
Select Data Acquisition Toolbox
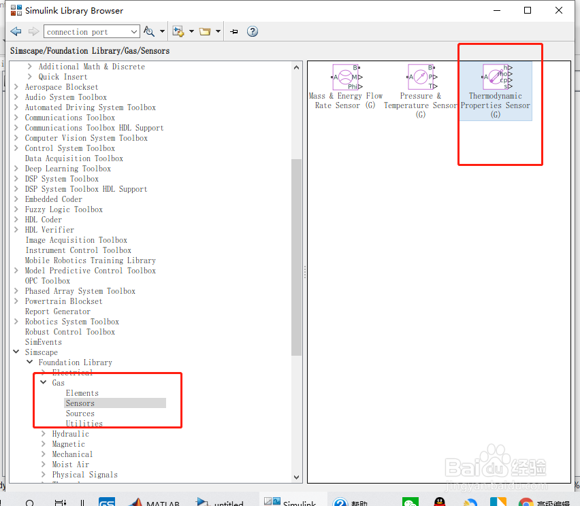[x=74, y=158]
